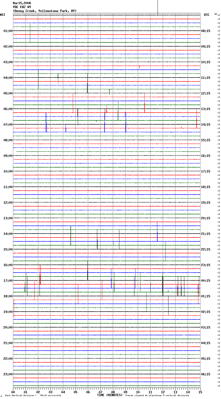Click minute tick label 03 on bottom axis
This screenshot has height=399, width=221.
51,392
